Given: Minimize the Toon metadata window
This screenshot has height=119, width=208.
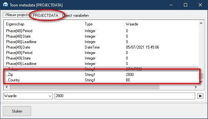Looking at the screenshot, I should [x=171, y=5].
